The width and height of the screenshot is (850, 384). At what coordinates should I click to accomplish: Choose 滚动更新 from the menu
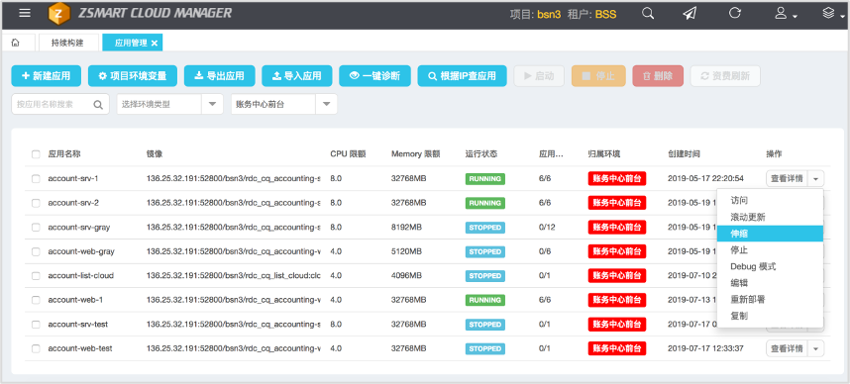pyautogui.click(x=770, y=217)
